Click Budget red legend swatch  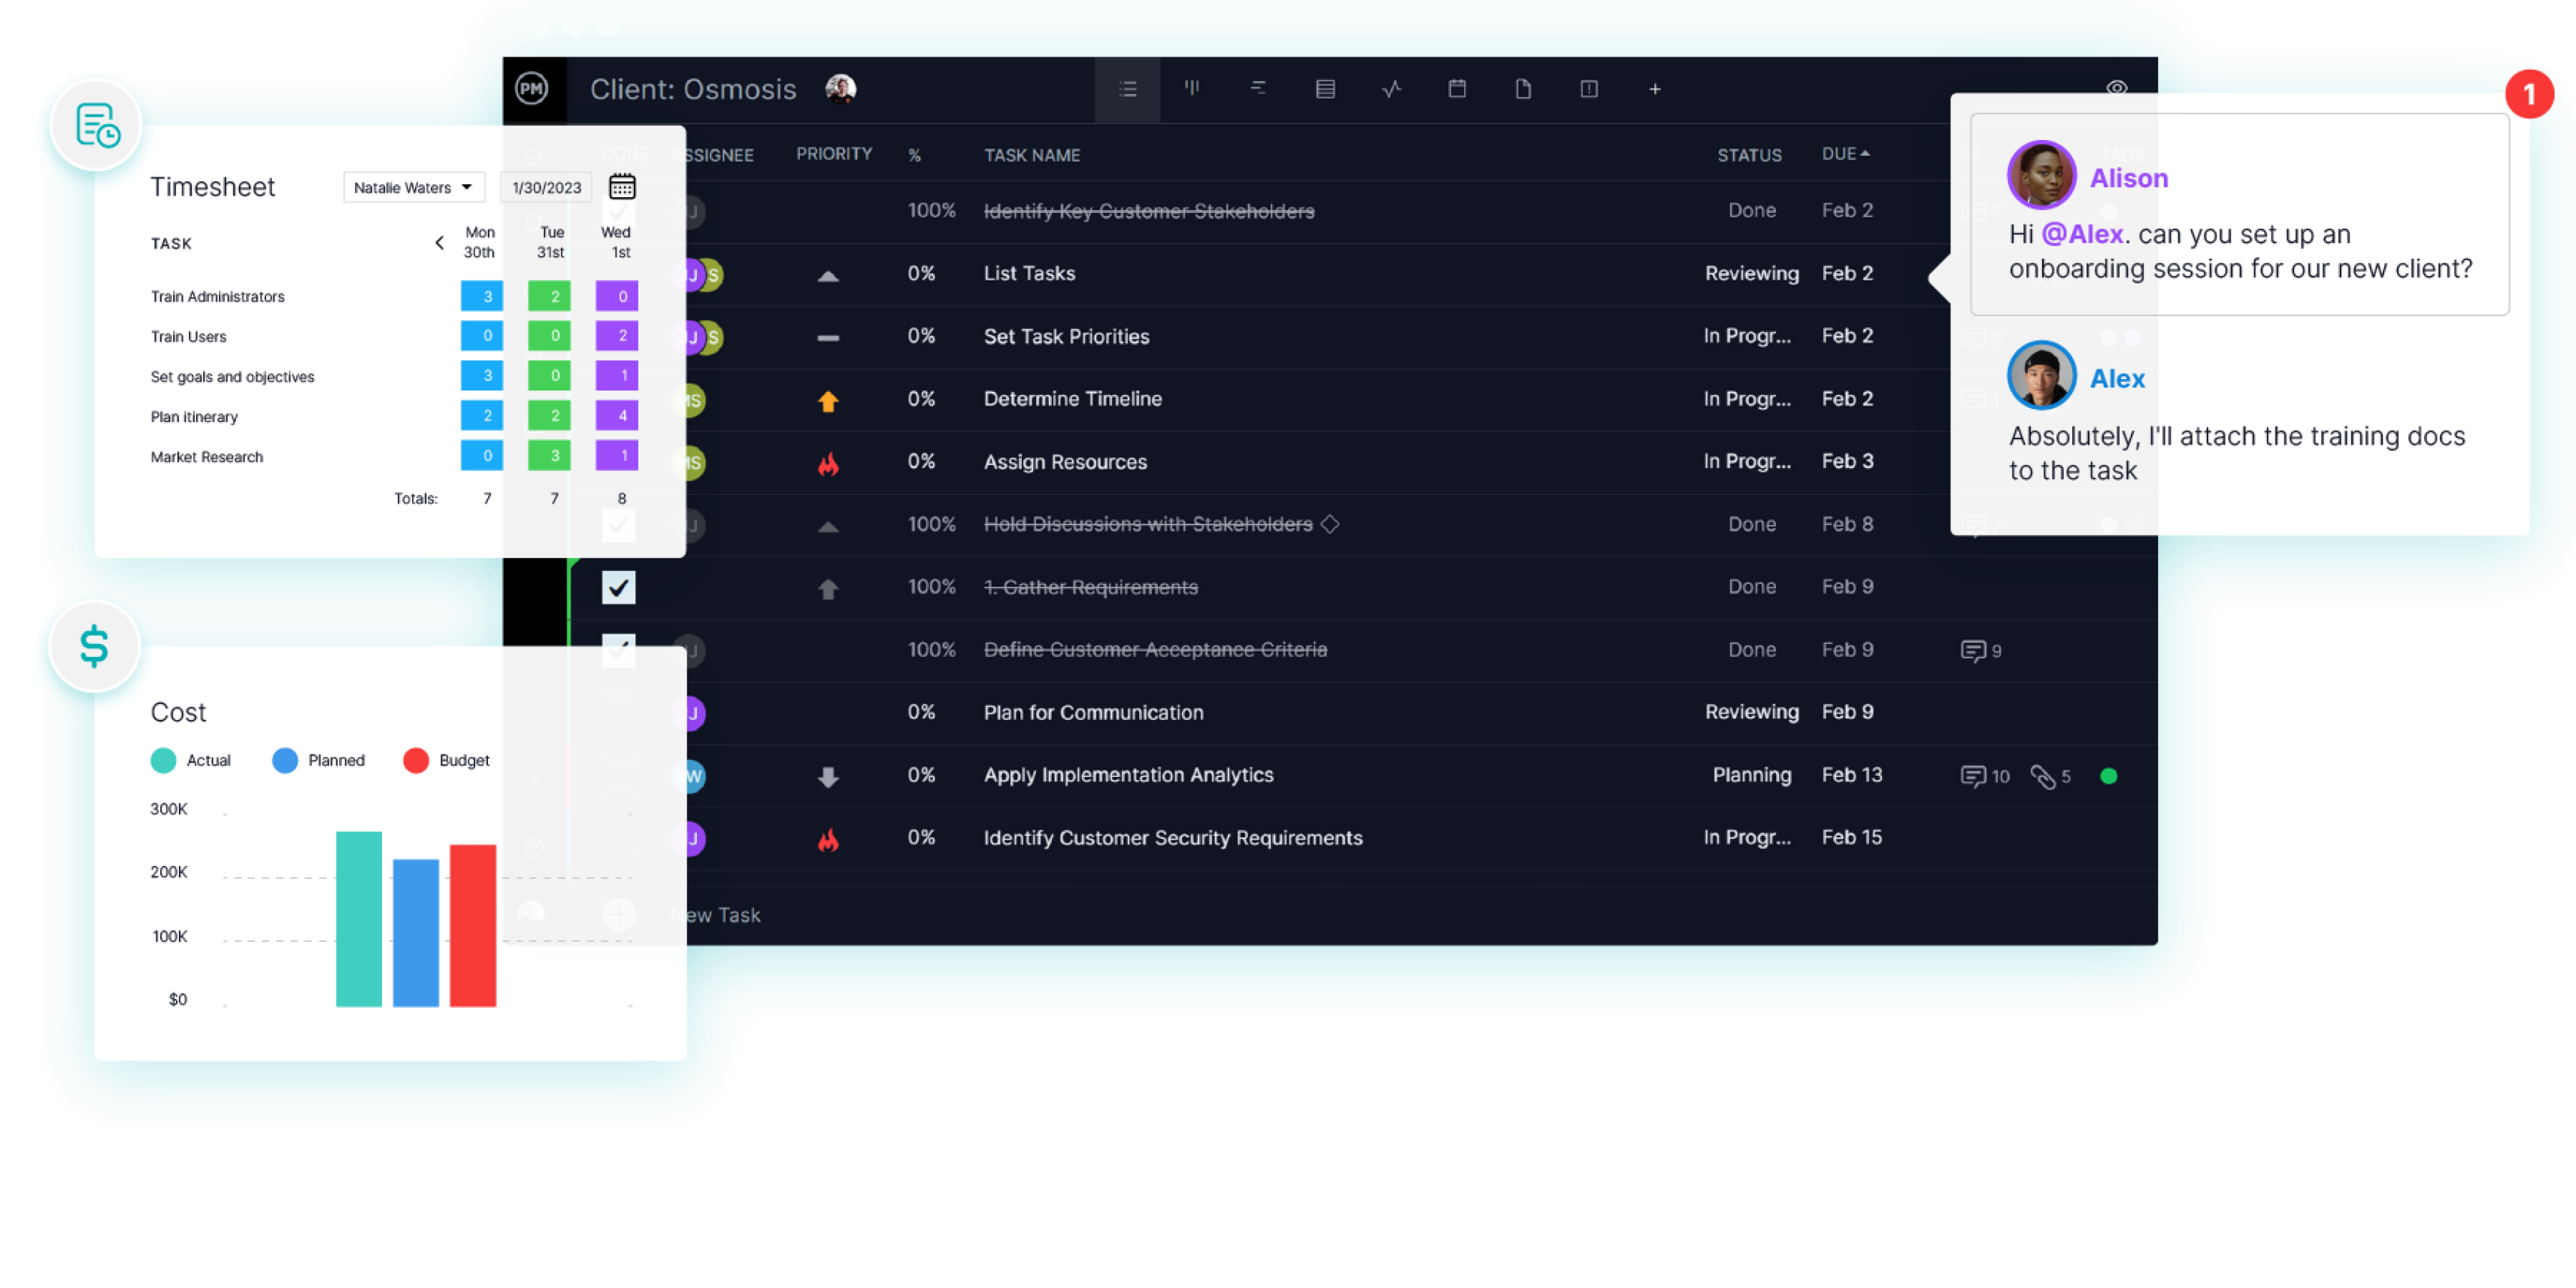tap(416, 761)
